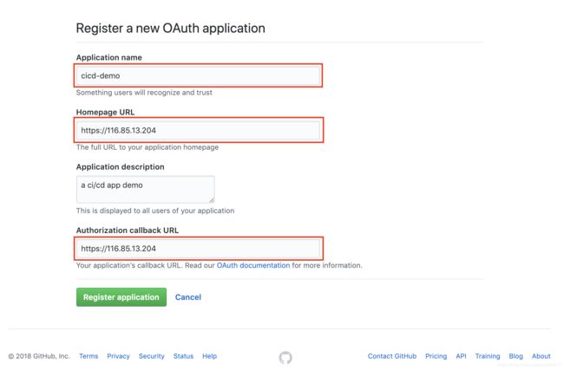Open the Training footer link
The image size is (564, 370).
click(488, 356)
